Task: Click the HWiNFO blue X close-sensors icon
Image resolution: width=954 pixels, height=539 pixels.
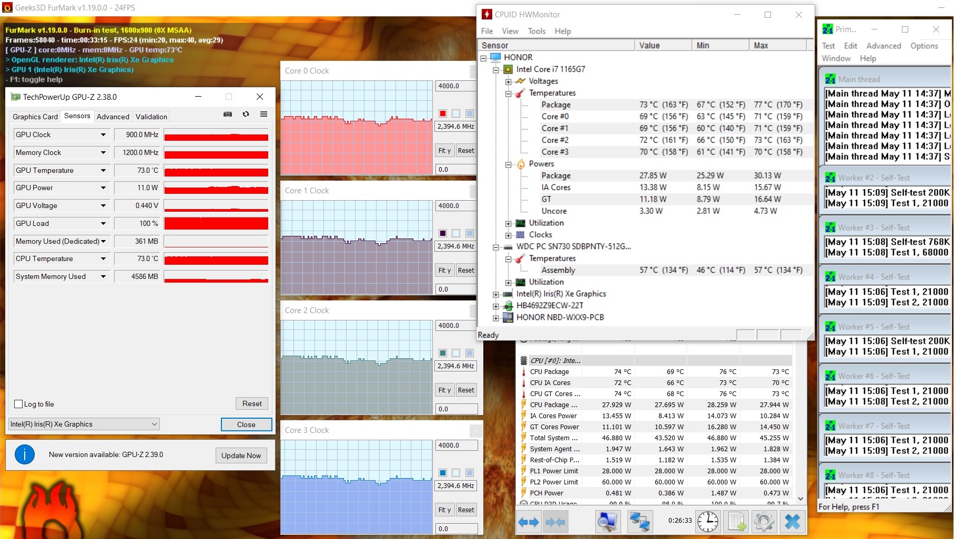Action: click(793, 522)
